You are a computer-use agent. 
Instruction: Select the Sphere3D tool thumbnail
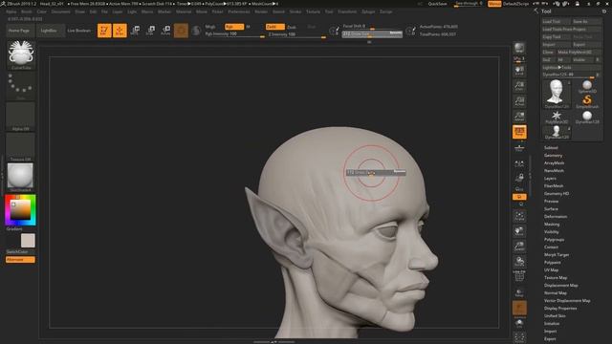pos(586,87)
